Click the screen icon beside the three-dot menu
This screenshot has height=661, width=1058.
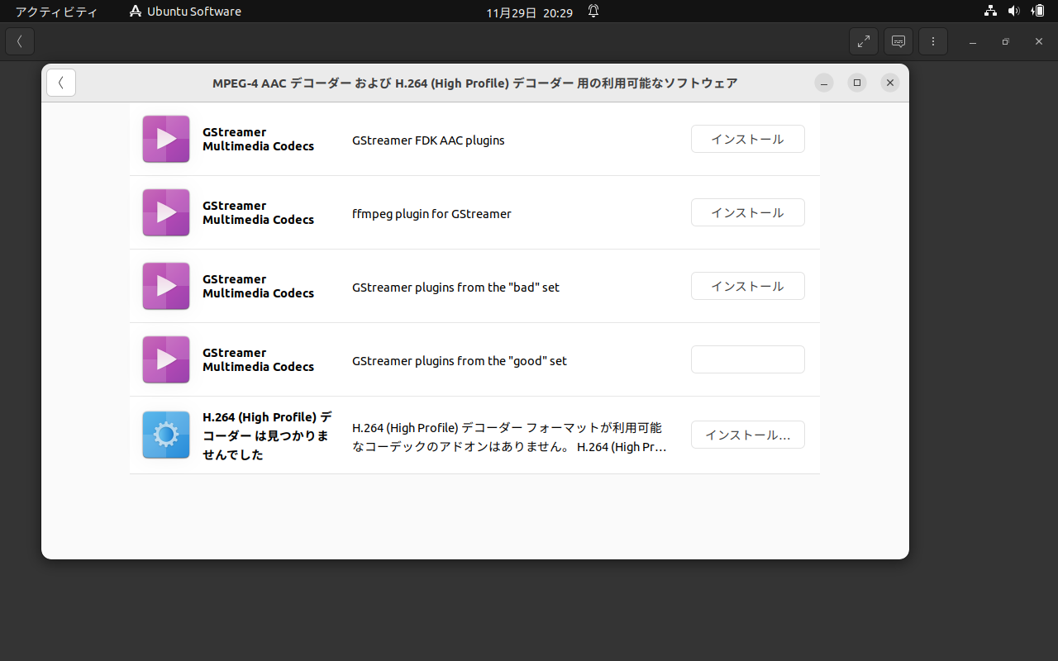[x=898, y=41]
